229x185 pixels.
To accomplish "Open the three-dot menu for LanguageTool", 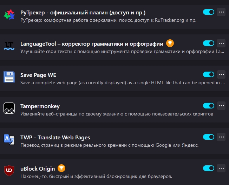I will tap(221, 43).
